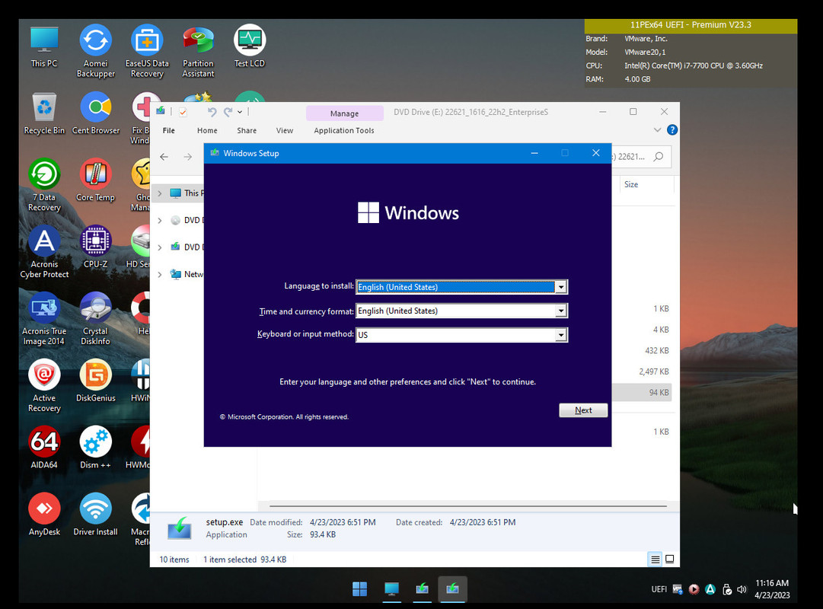Switch to details view in Explorer status bar

(655, 559)
